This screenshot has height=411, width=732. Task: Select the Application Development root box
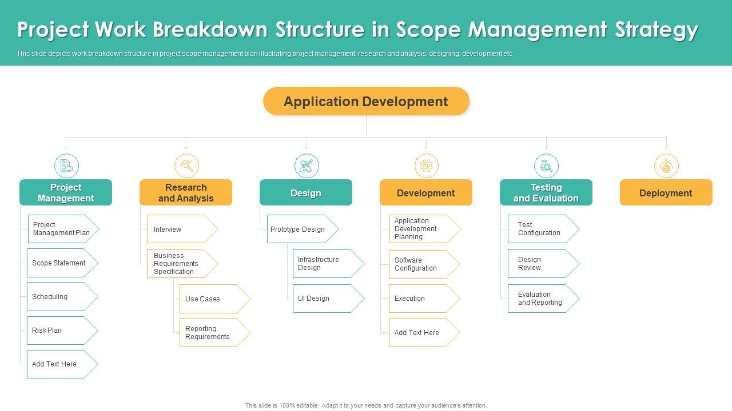tap(366, 102)
